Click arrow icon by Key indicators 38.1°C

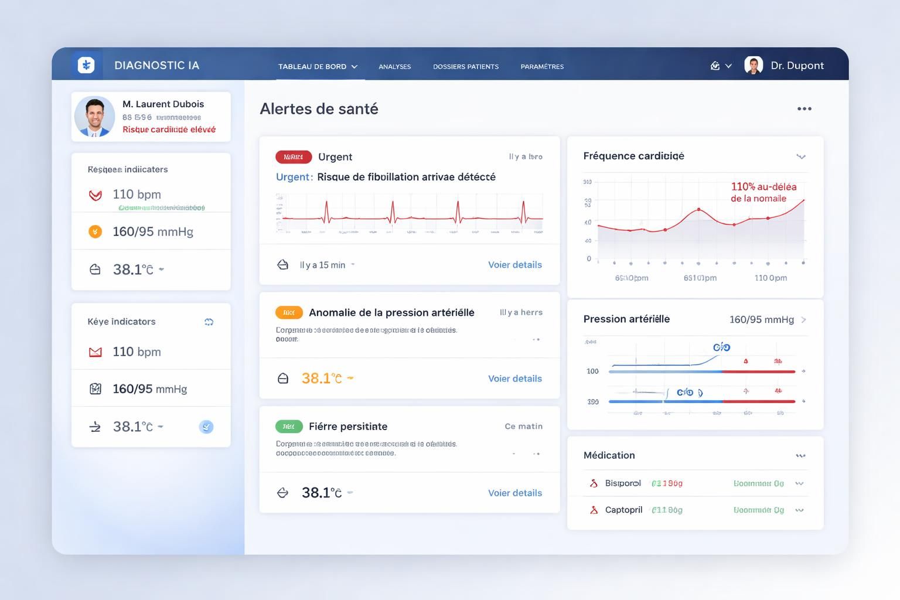pos(95,427)
